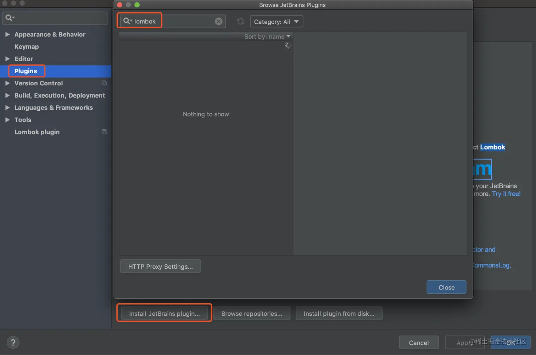The width and height of the screenshot is (536, 355).
Task: Click the plugin search field with lombok
Action: [x=173, y=21]
